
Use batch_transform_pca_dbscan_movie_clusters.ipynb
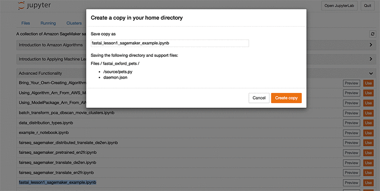368,113
